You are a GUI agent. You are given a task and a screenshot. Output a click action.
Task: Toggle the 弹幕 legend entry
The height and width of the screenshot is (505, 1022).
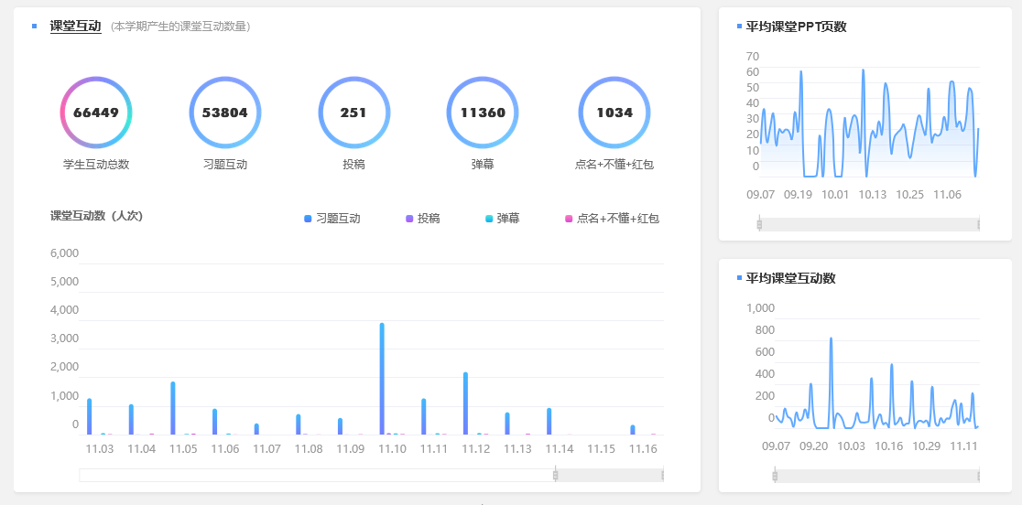click(x=502, y=219)
